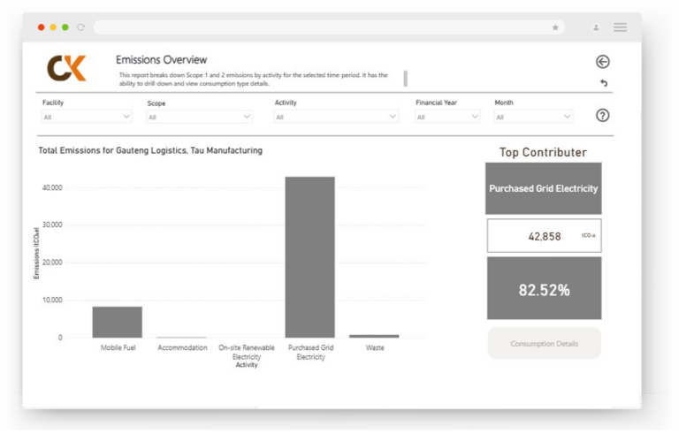Screen dimensions: 679x434
Task: Open the Scope filter dropdown
Action: [x=199, y=117]
